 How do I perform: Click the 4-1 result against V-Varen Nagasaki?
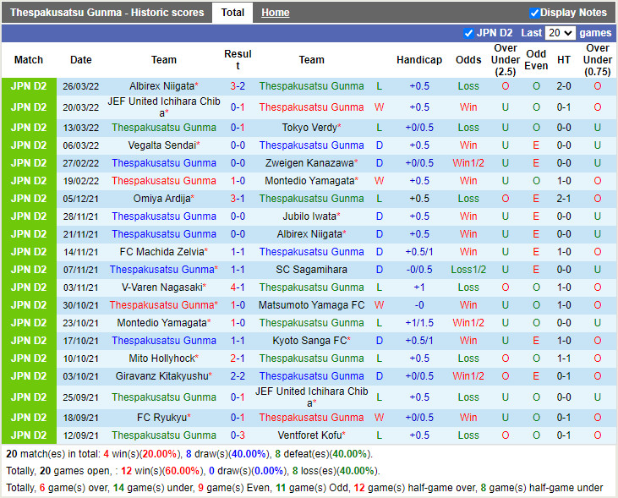click(238, 287)
